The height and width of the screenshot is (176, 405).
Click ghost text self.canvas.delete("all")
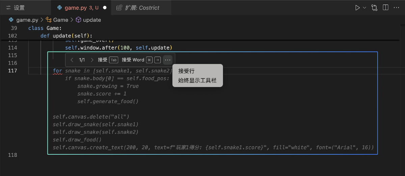pyautogui.click(x=91, y=117)
